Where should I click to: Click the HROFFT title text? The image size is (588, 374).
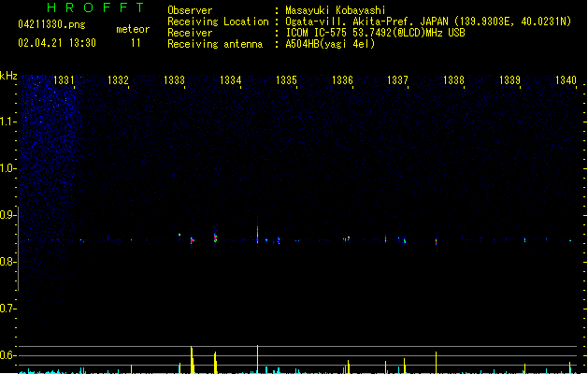pyautogui.click(x=96, y=7)
